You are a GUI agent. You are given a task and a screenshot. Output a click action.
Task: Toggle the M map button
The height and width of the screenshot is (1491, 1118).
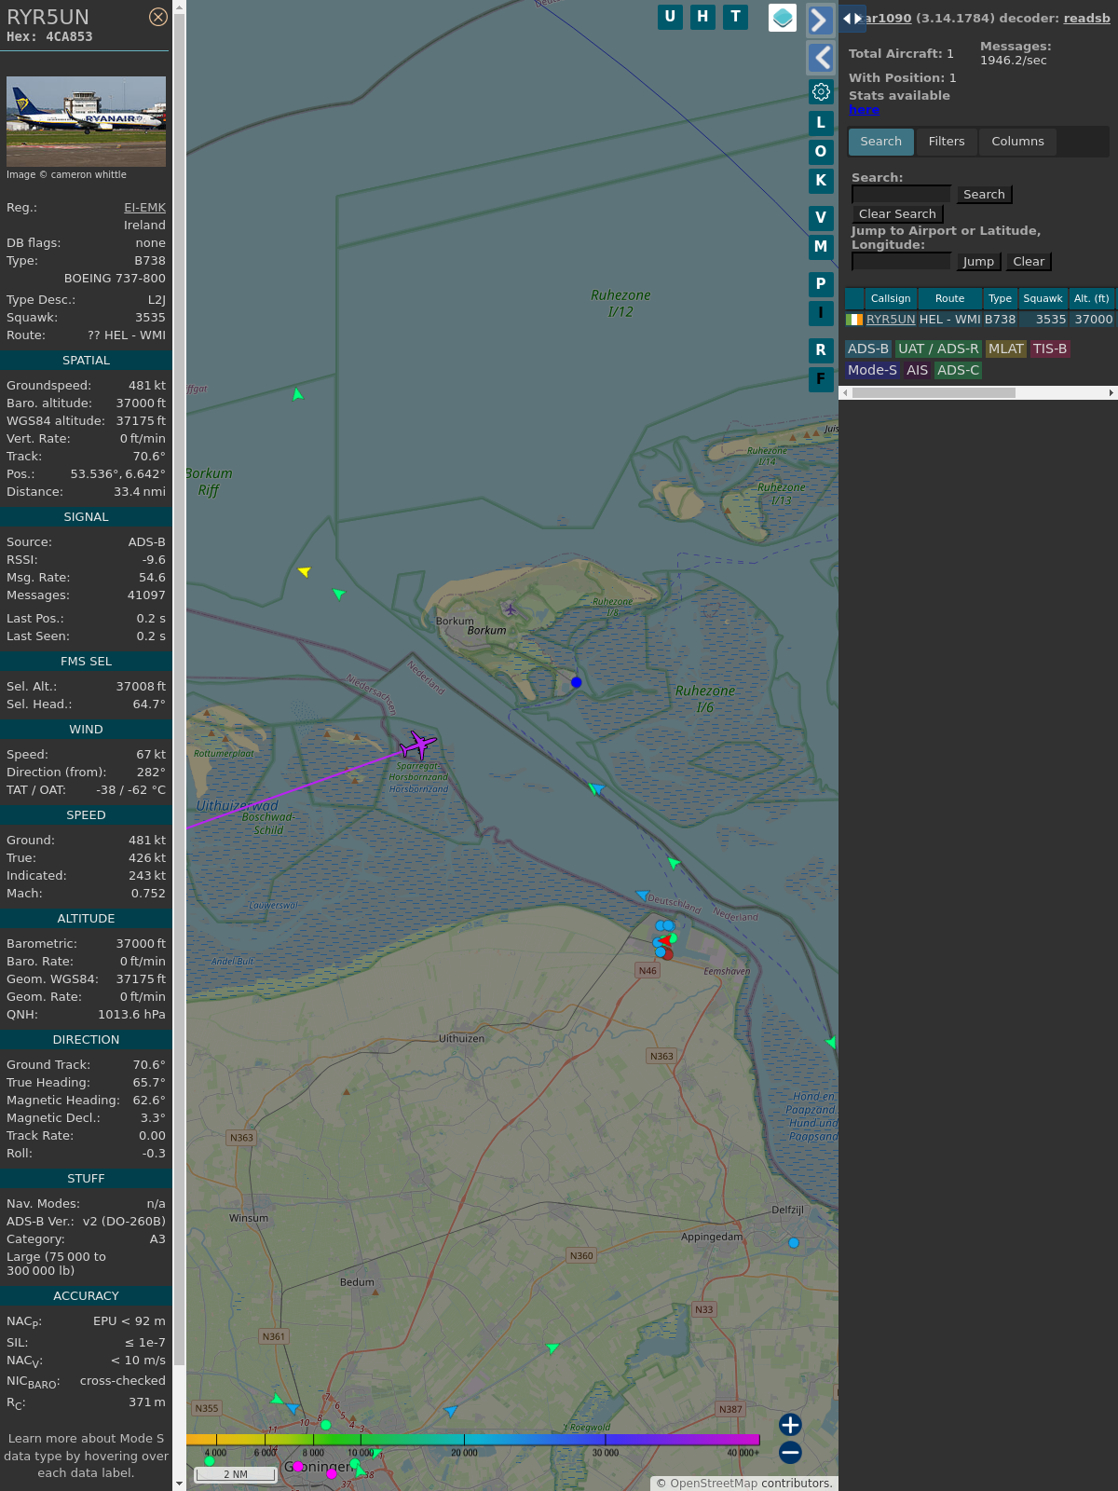pos(821,246)
